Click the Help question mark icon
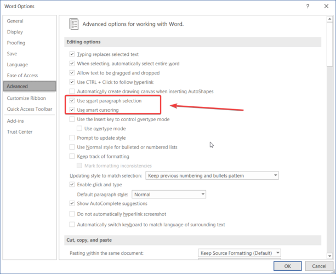This screenshot has width=336, height=274. point(307,6)
